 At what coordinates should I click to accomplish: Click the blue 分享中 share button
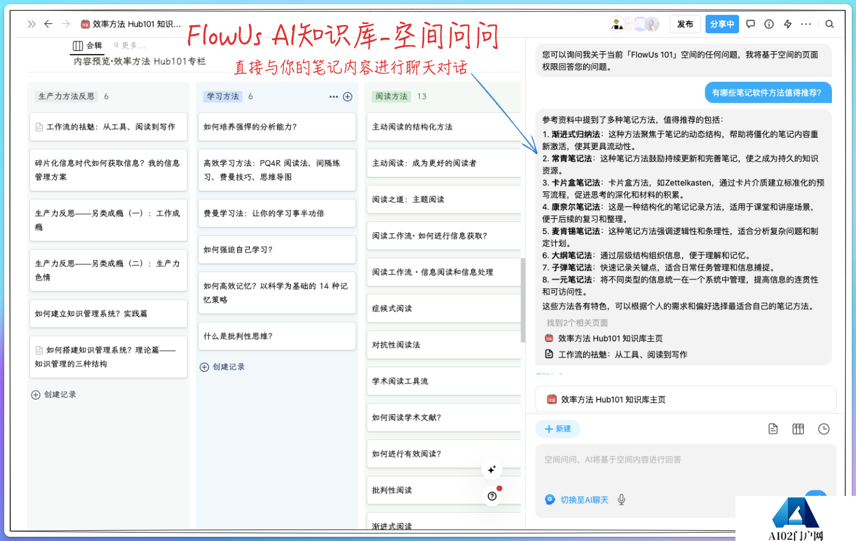click(x=722, y=24)
